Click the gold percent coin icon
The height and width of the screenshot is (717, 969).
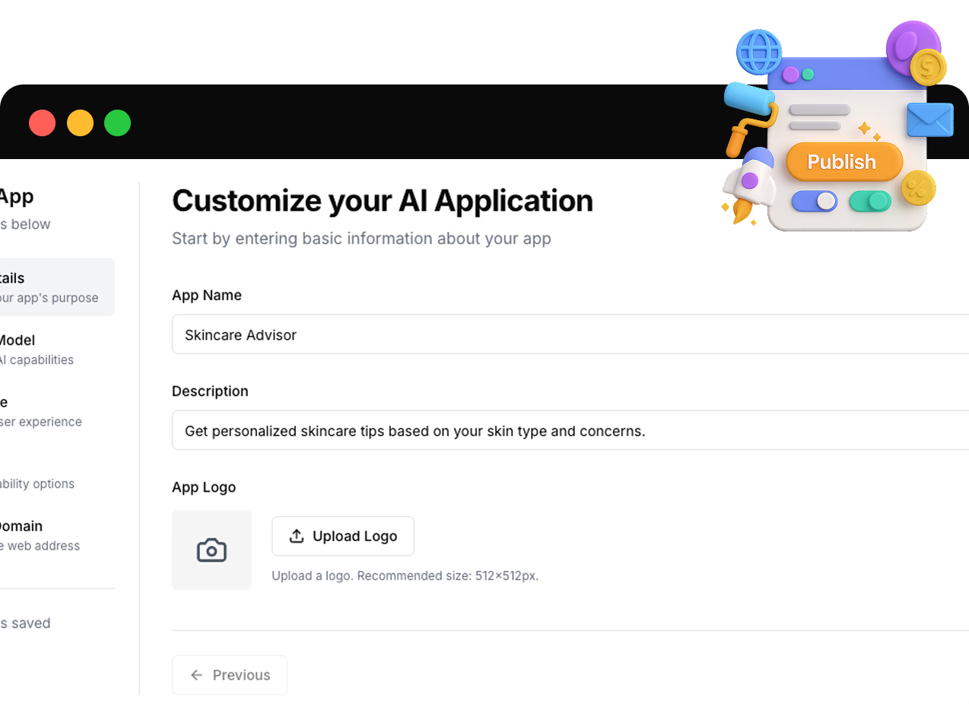pyautogui.click(x=918, y=188)
